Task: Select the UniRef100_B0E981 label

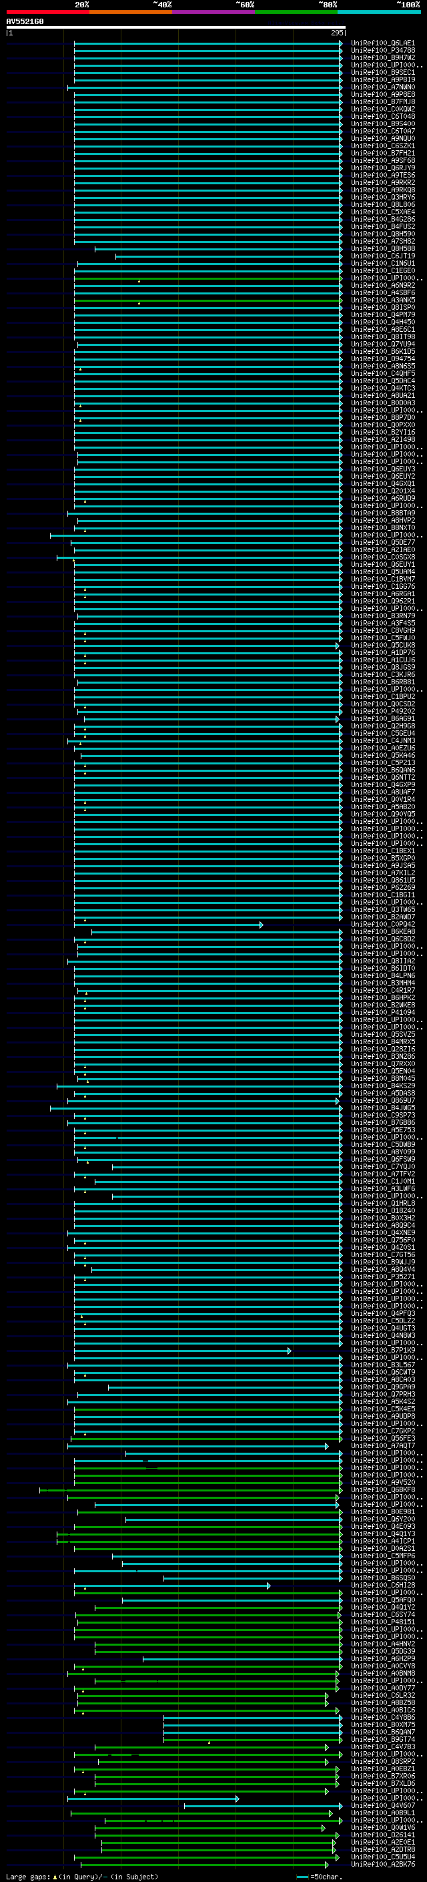Action: pos(382,1511)
